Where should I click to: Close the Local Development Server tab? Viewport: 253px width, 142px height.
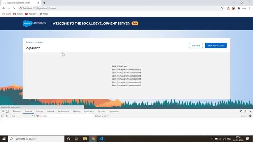click(x=38, y=3)
